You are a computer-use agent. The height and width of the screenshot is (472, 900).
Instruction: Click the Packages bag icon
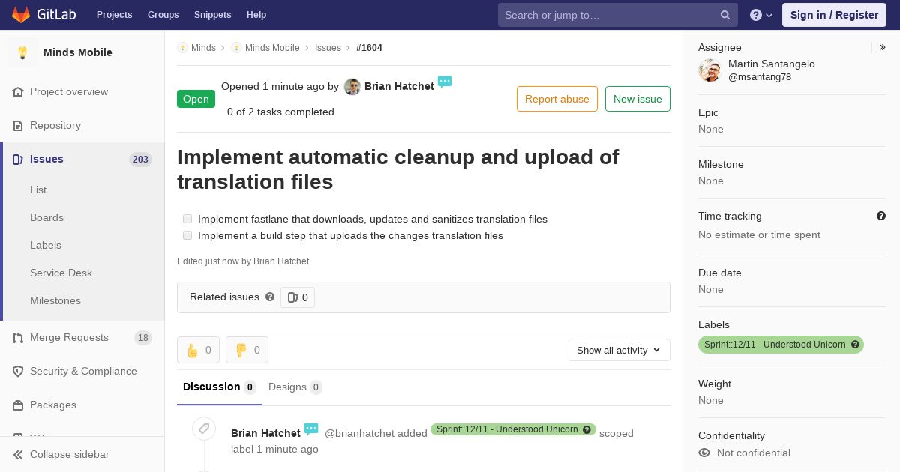coord(18,405)
